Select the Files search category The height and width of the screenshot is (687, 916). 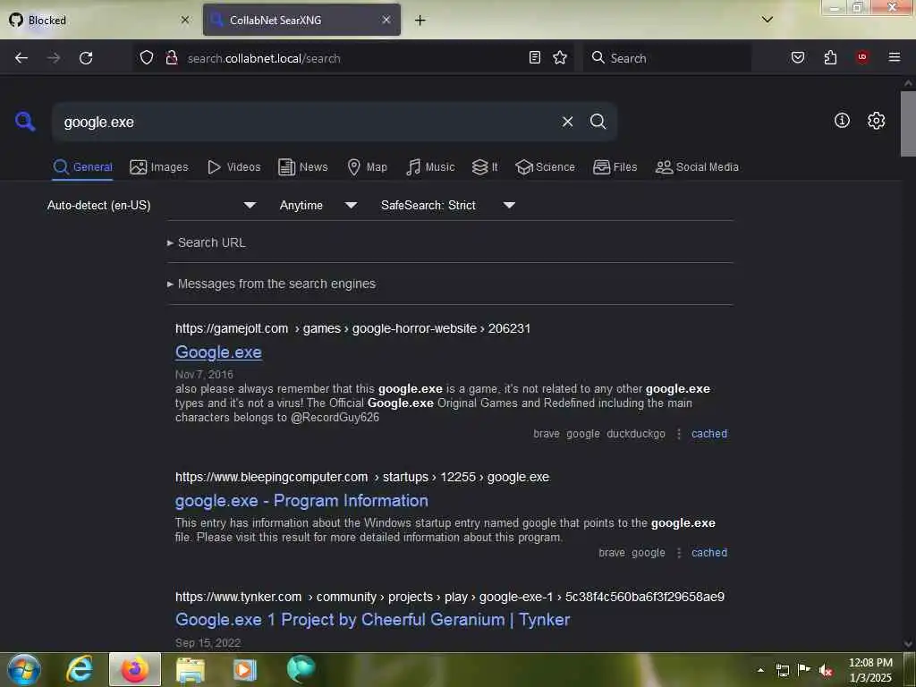(615, 167)
